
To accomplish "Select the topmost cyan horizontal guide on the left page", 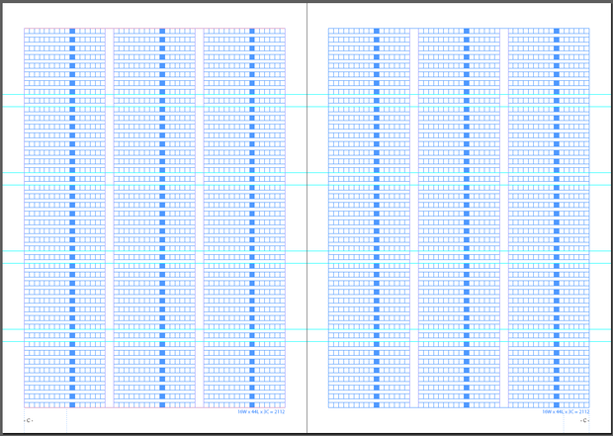I will tap(154, 94).
